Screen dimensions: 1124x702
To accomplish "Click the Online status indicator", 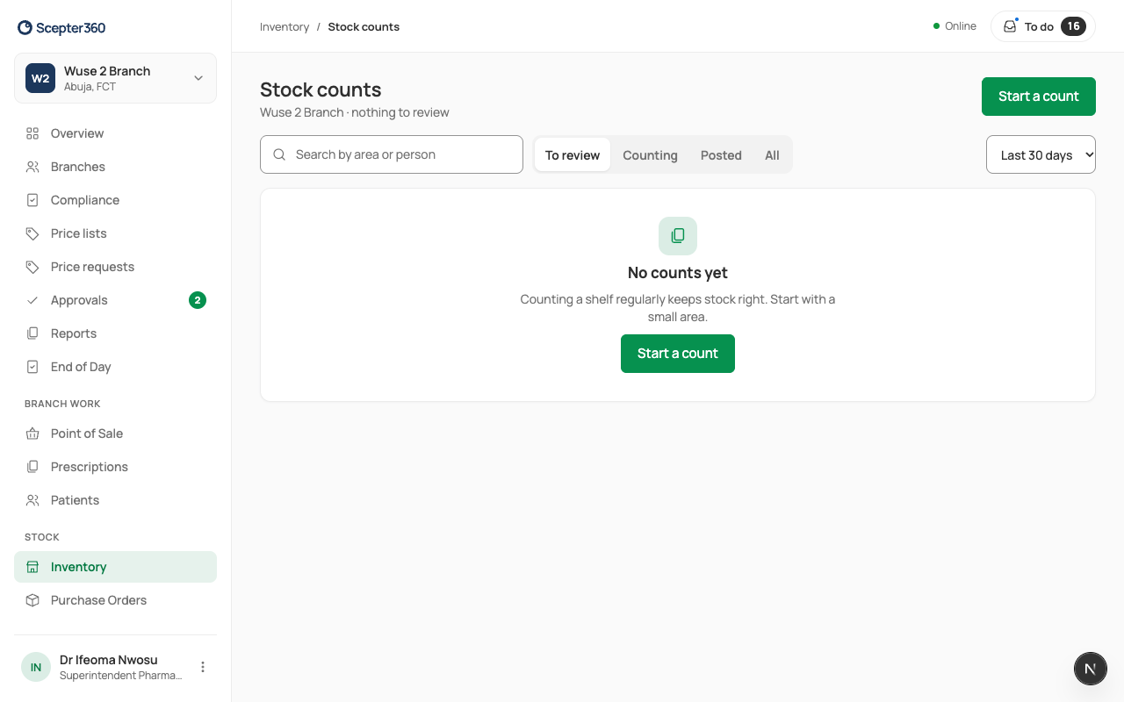I will pos(955,26).
